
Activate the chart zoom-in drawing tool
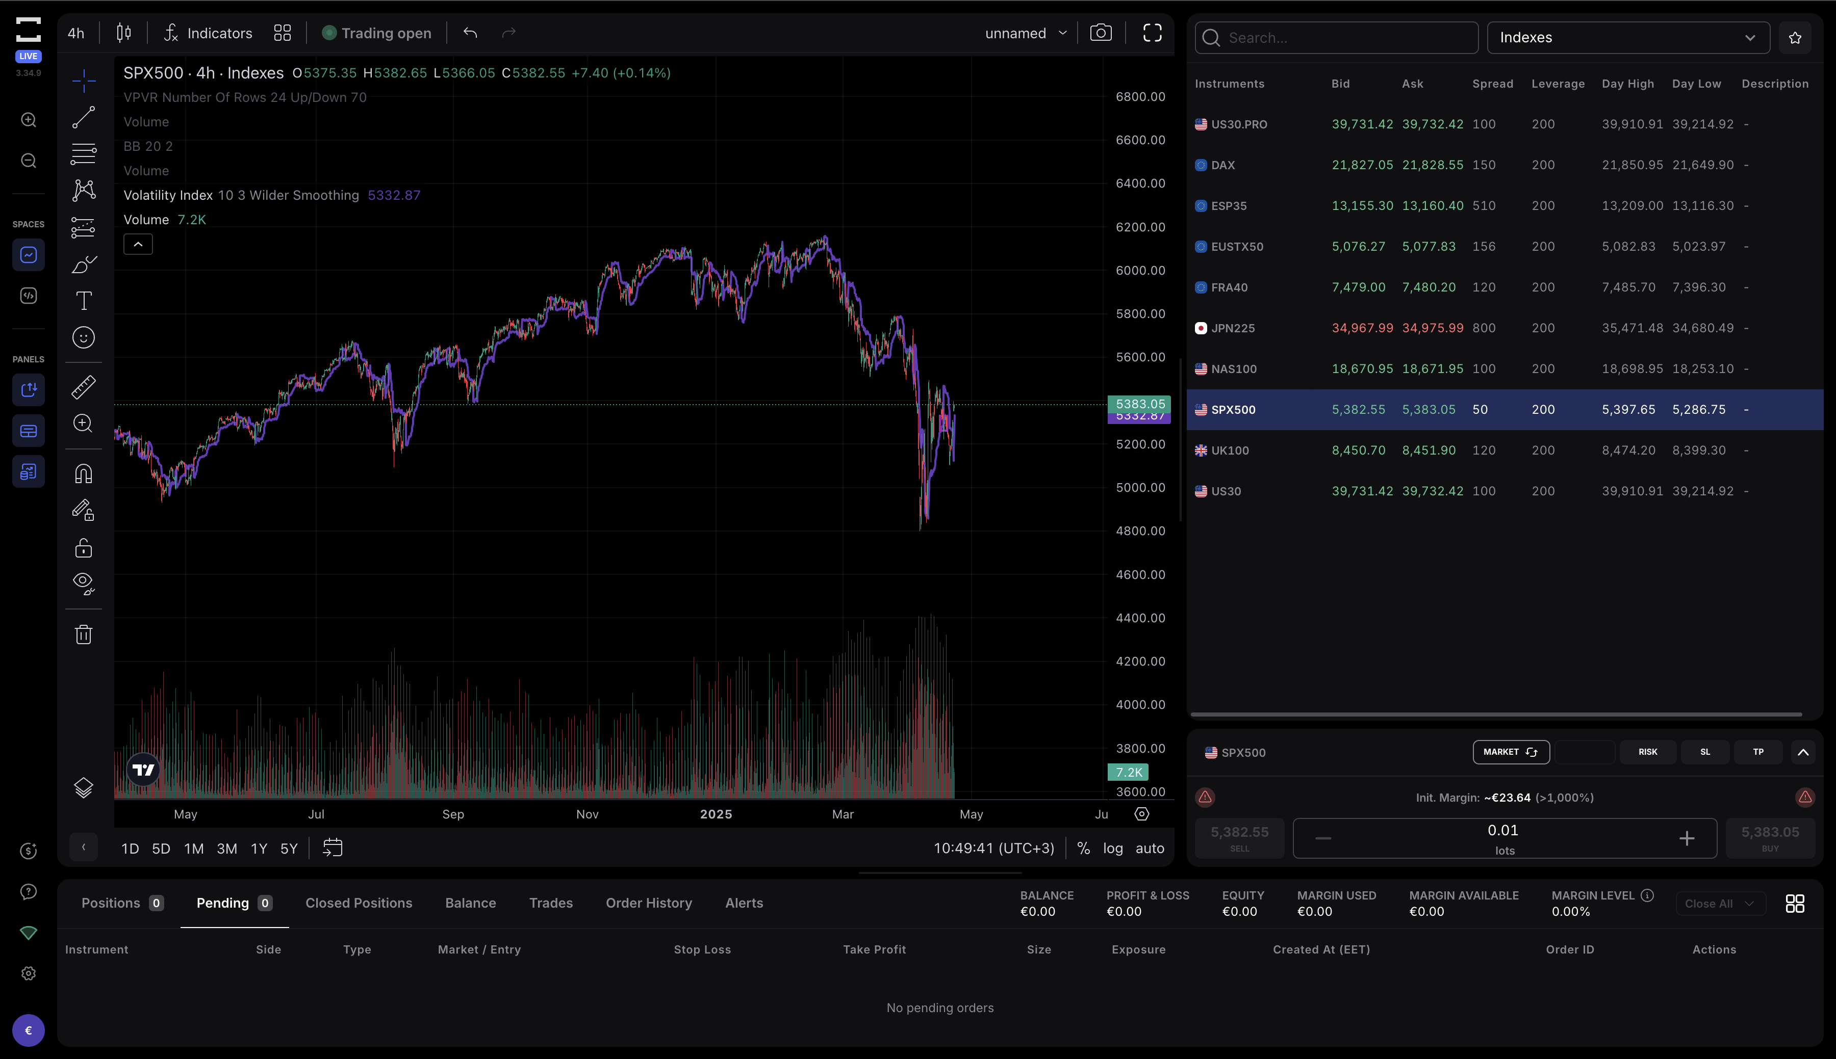[x=84, y=423]
